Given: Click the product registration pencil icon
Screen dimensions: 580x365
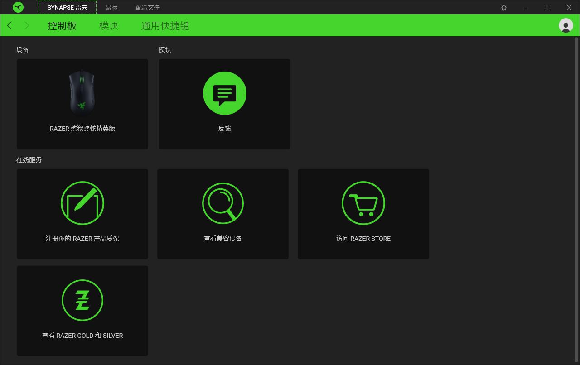Looking at the screenshot, I should click(x=82, y=203).
